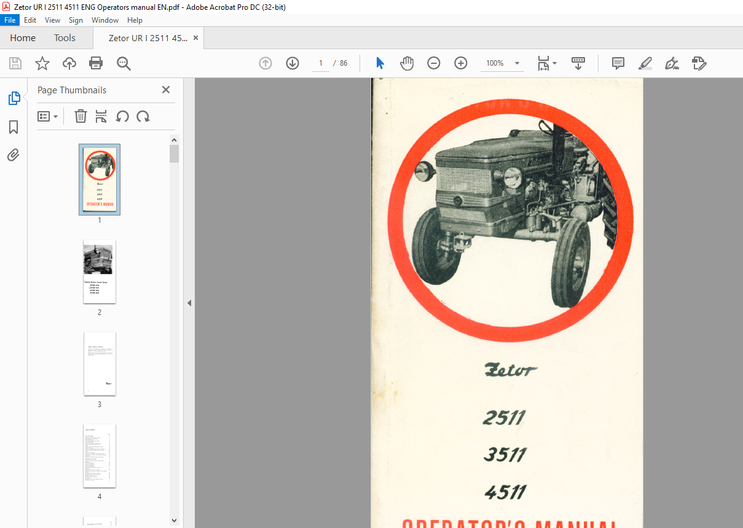Click the insert pages break icon

(101, 116)
